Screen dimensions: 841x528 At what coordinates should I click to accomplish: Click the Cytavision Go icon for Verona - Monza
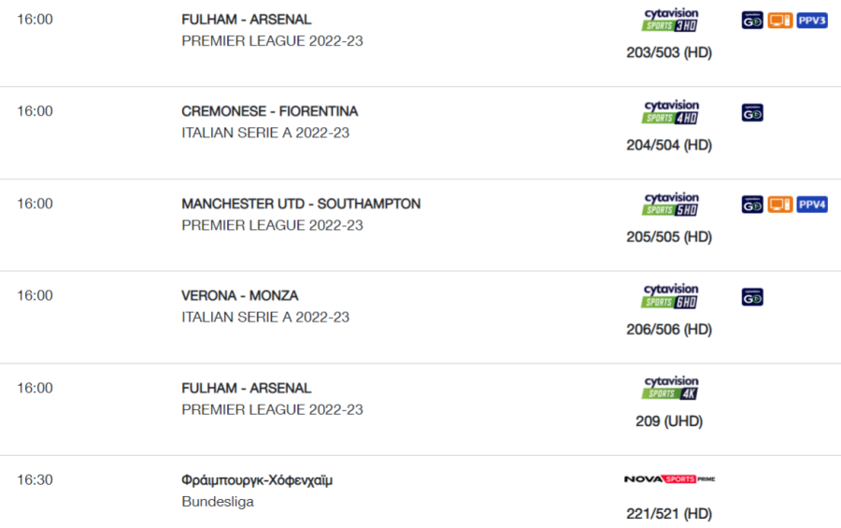pos(752,297)
